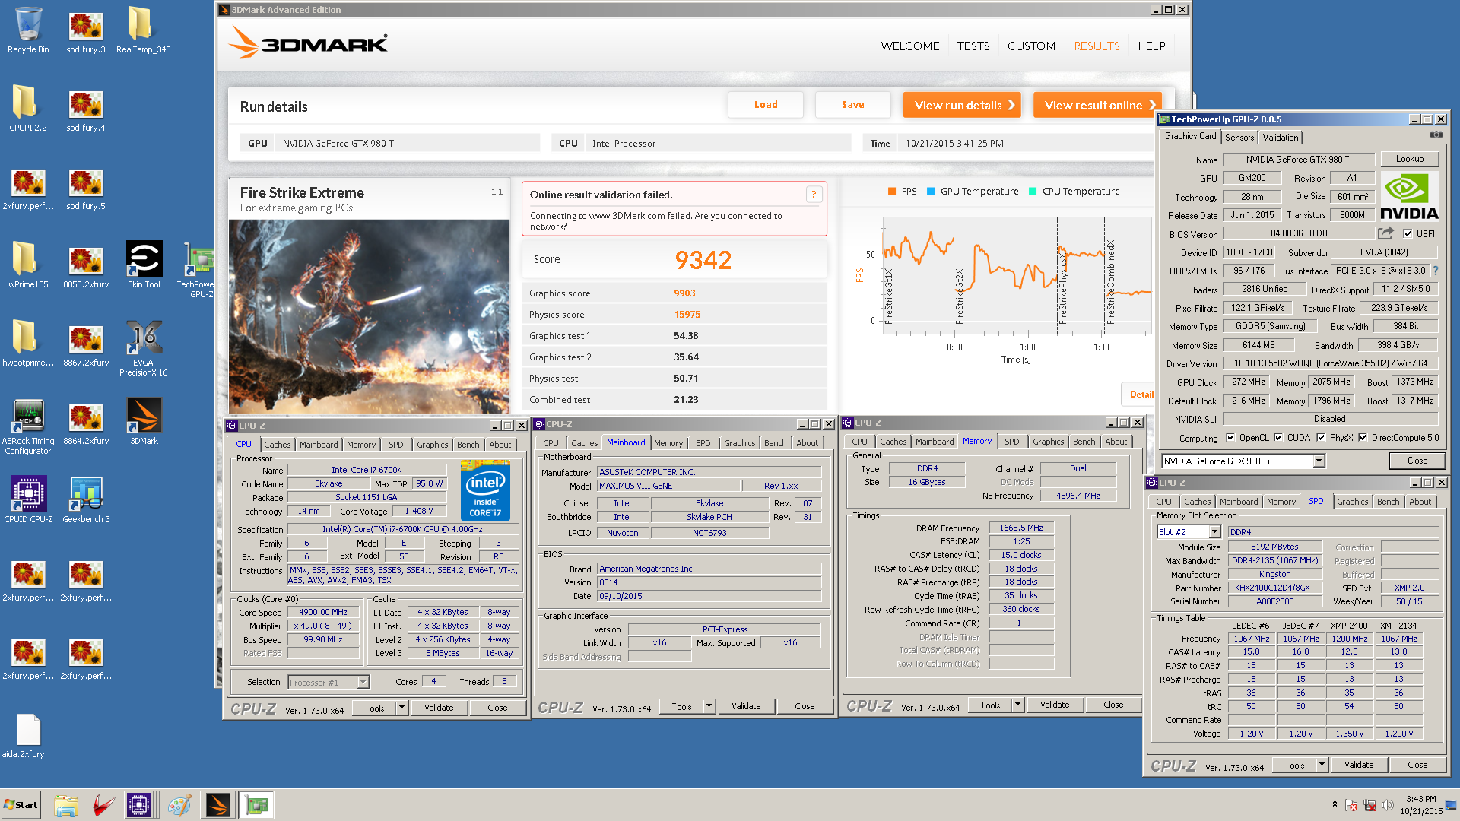This screenshot has width=1460, height=821.
Task: Launch the Skin Tool shortcut
Action: [x=144, y=265]
